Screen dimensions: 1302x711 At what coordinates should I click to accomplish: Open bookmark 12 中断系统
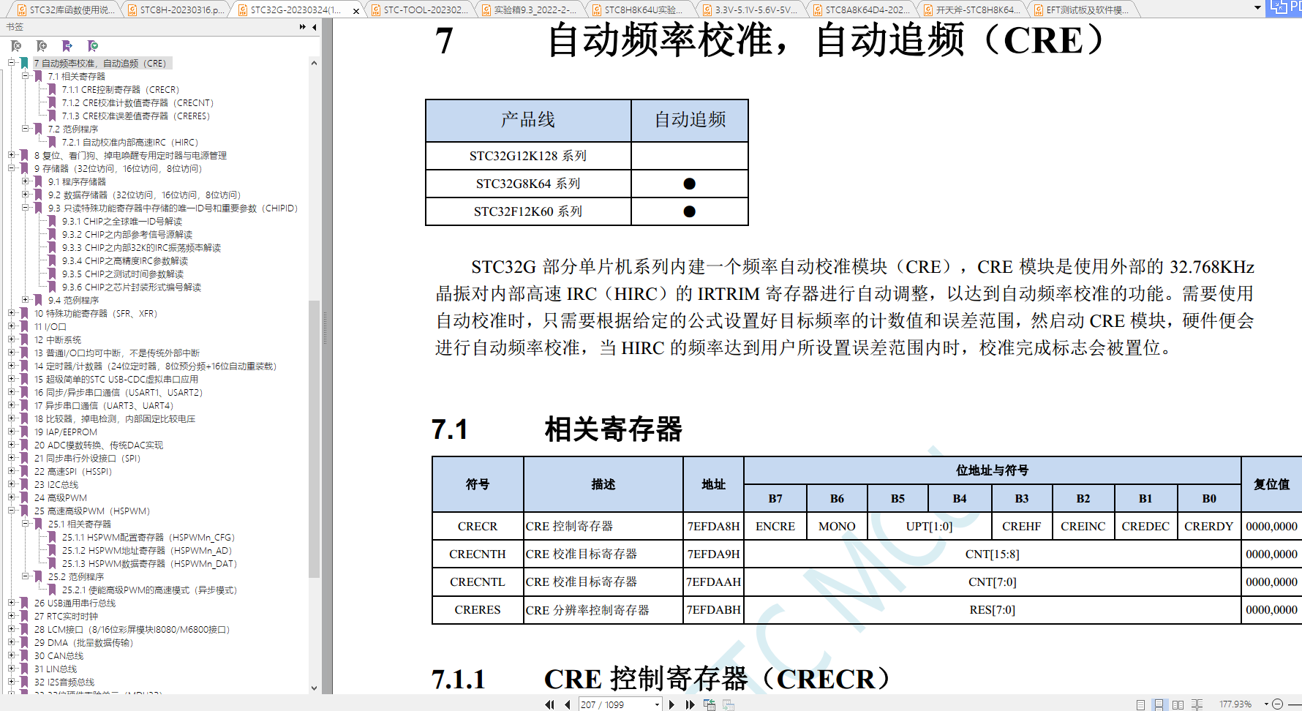tap(58, 339)
